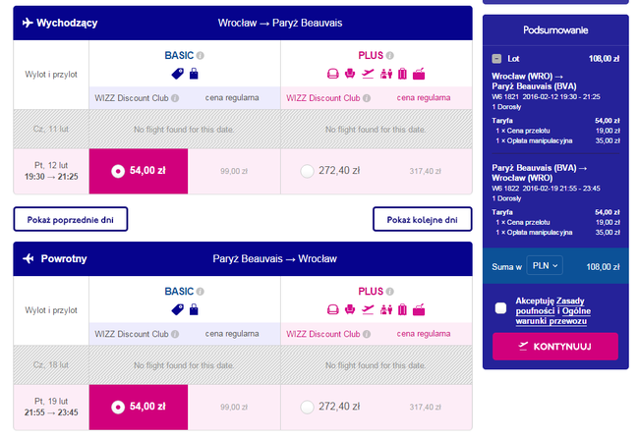The image size is (639, 438).
Task: Click the outbound BASIC shopping bag icon
Action: (194, 74)
